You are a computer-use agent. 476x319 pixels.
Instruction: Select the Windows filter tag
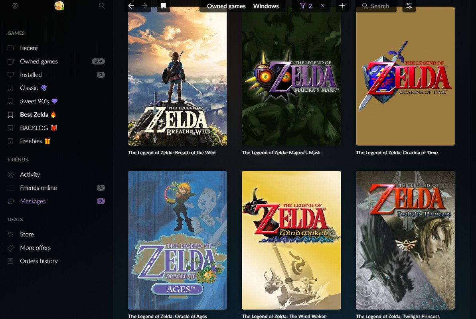tap(266, 6)
